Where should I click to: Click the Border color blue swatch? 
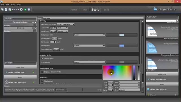(x=122, y=46)
